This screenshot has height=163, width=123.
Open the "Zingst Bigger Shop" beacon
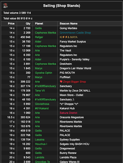point(74,82)
